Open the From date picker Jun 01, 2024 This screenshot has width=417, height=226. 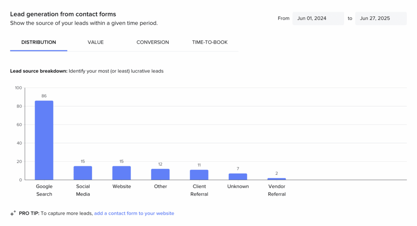(318, 18)
